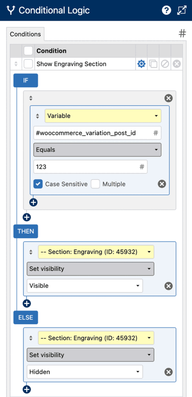Enable the Multiple checkbox
192x397 pixels.
pos(95,184)
